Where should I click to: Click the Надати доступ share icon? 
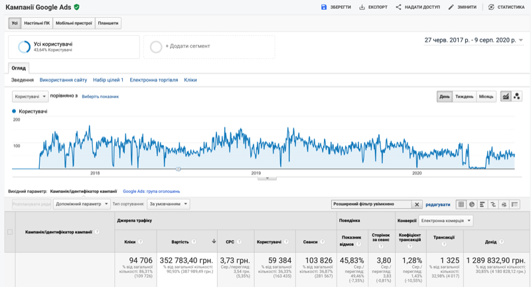click(x=399, y=7)
